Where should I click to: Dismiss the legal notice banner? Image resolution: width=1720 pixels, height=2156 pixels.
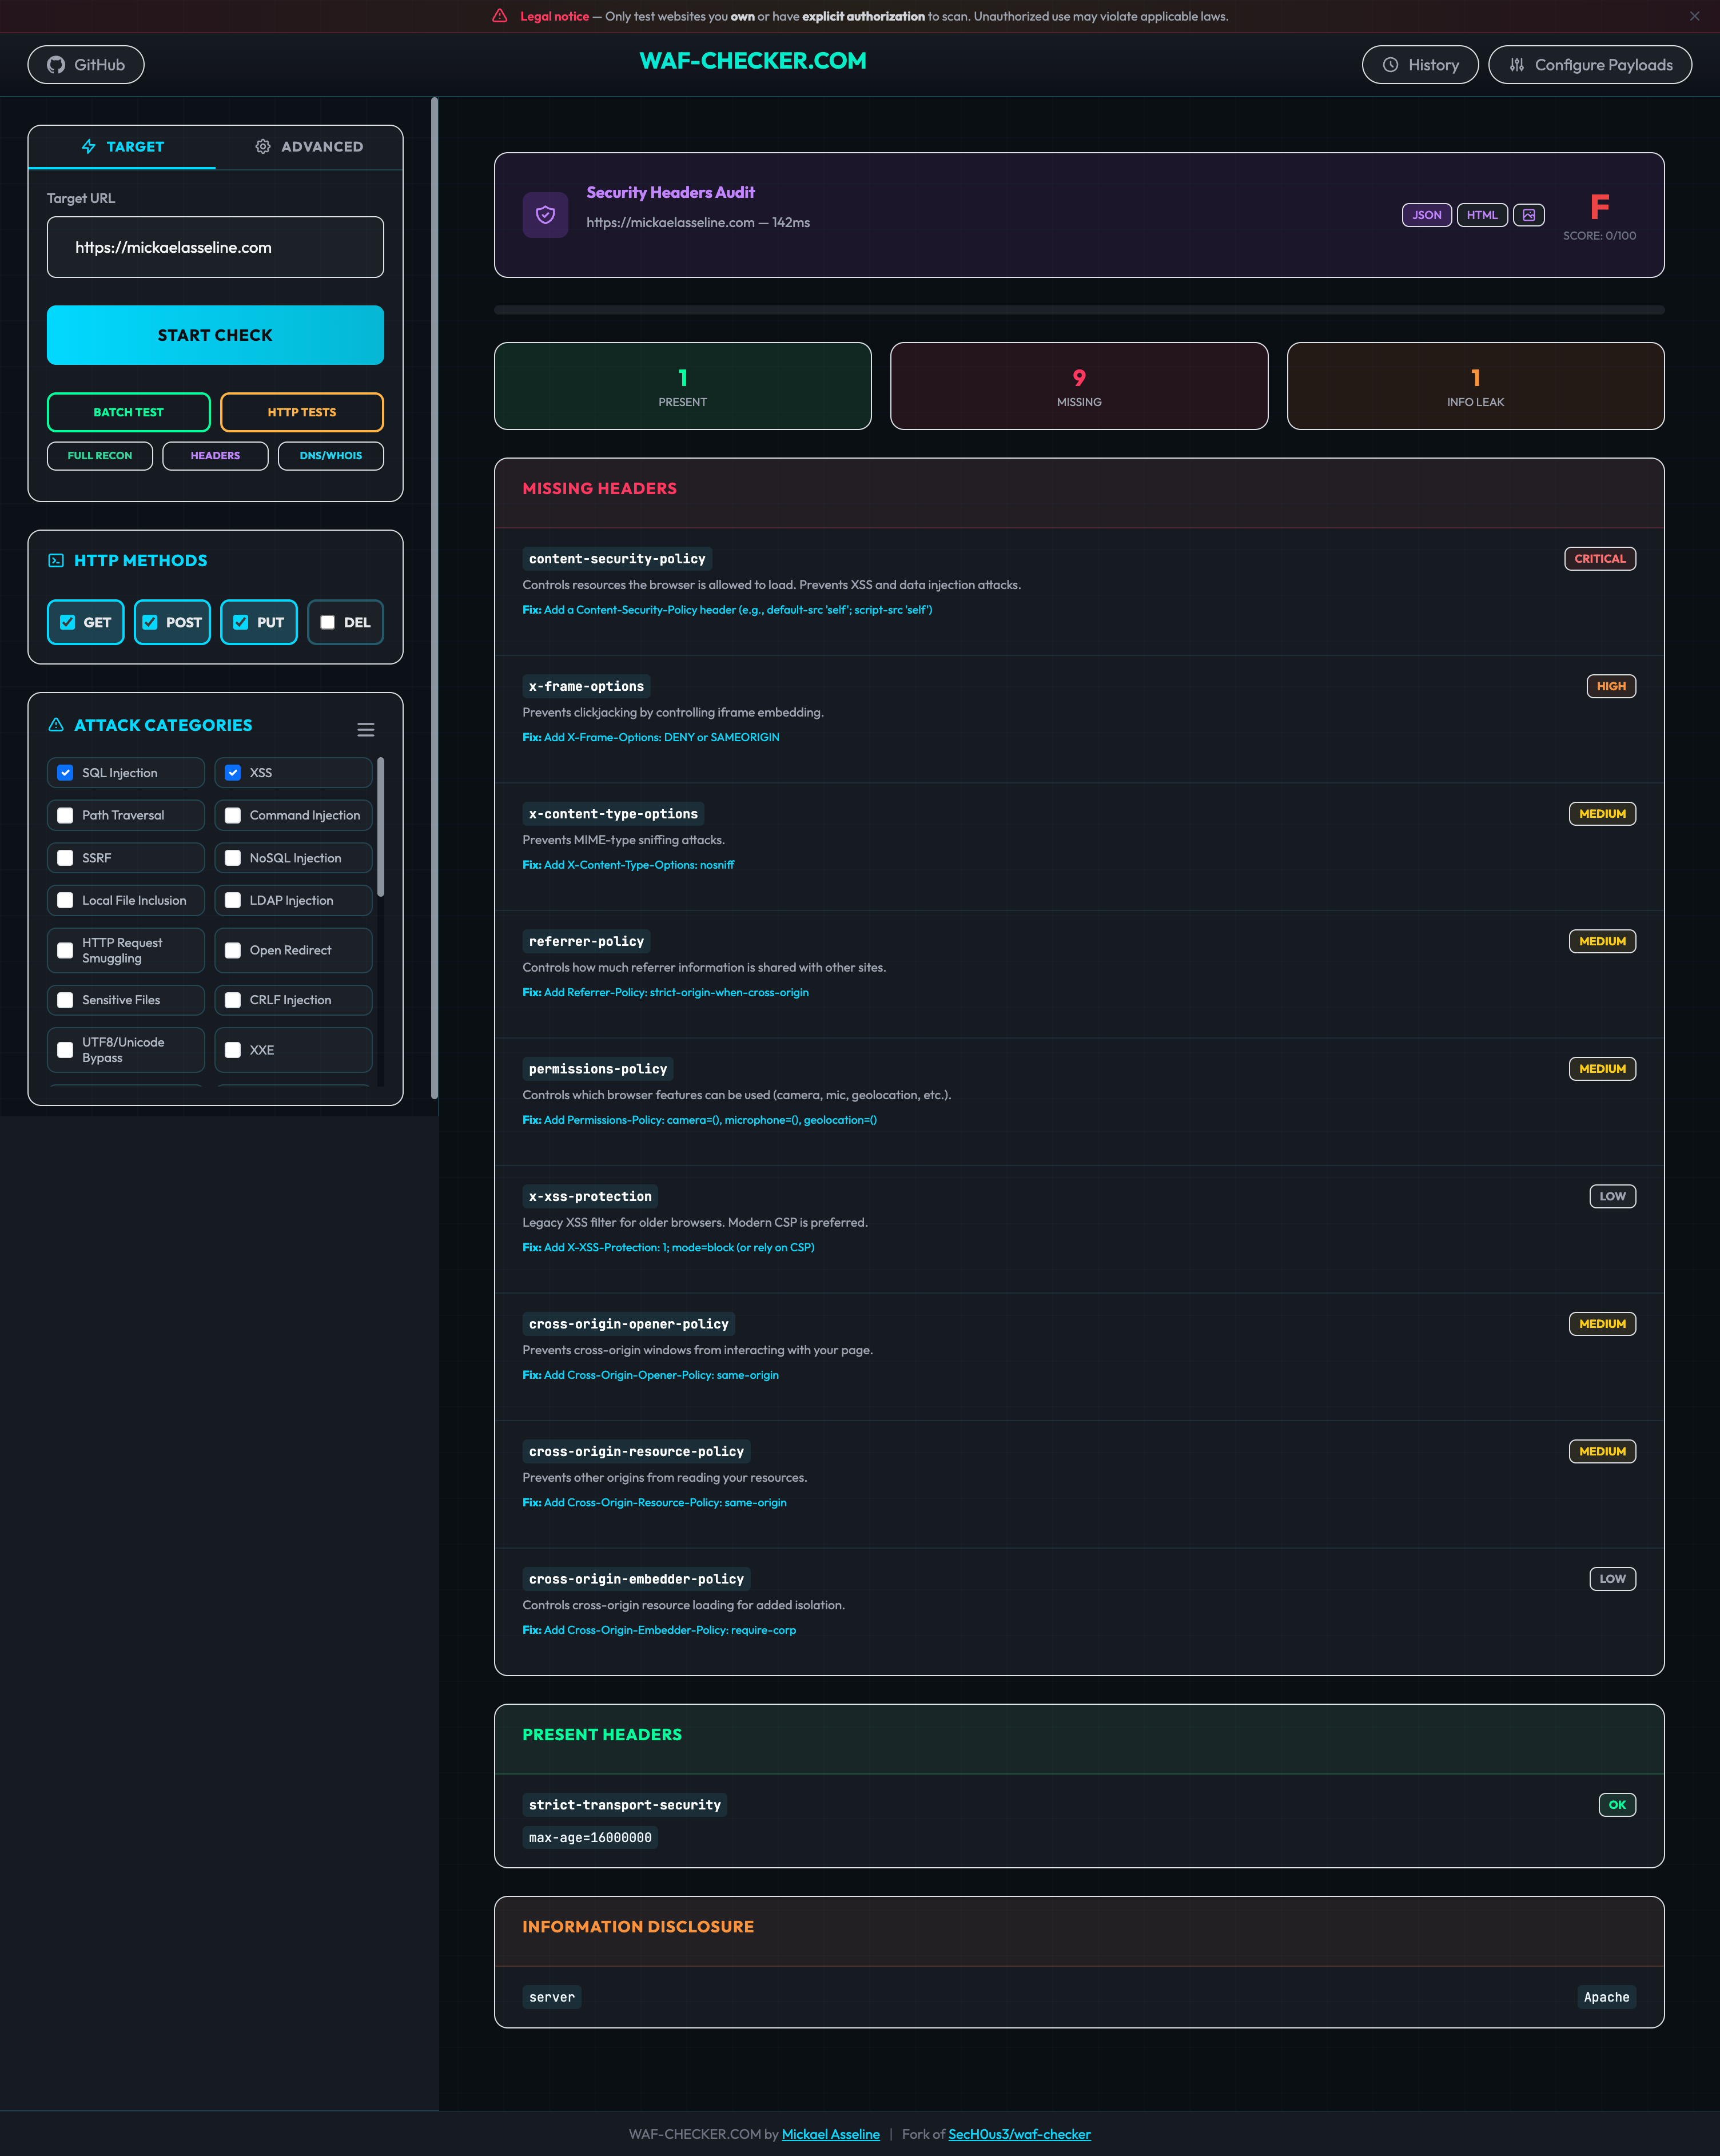click(1694, 16)
